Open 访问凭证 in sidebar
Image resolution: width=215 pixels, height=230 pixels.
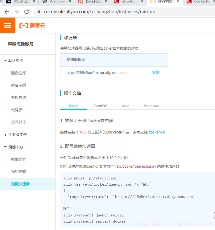[x=19, y=122]
